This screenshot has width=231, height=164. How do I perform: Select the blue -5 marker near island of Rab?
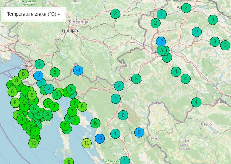coord(100,138)
